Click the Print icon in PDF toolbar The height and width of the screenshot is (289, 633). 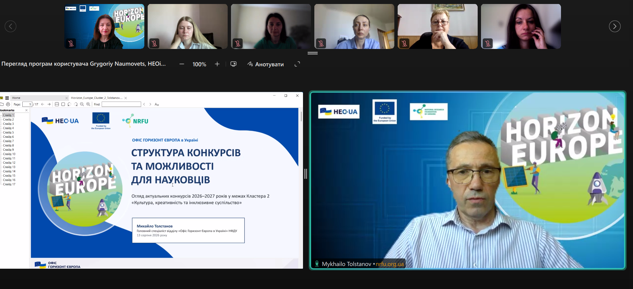8,104
